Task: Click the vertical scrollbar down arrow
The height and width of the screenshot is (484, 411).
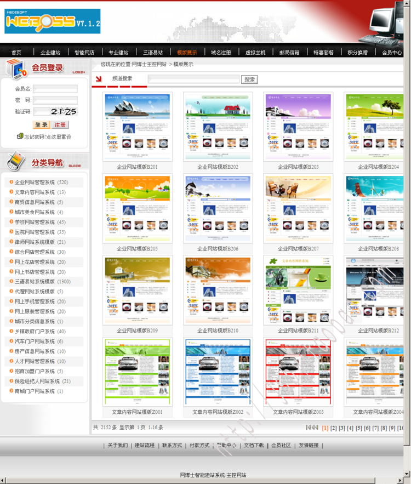Action: point(407,474)
